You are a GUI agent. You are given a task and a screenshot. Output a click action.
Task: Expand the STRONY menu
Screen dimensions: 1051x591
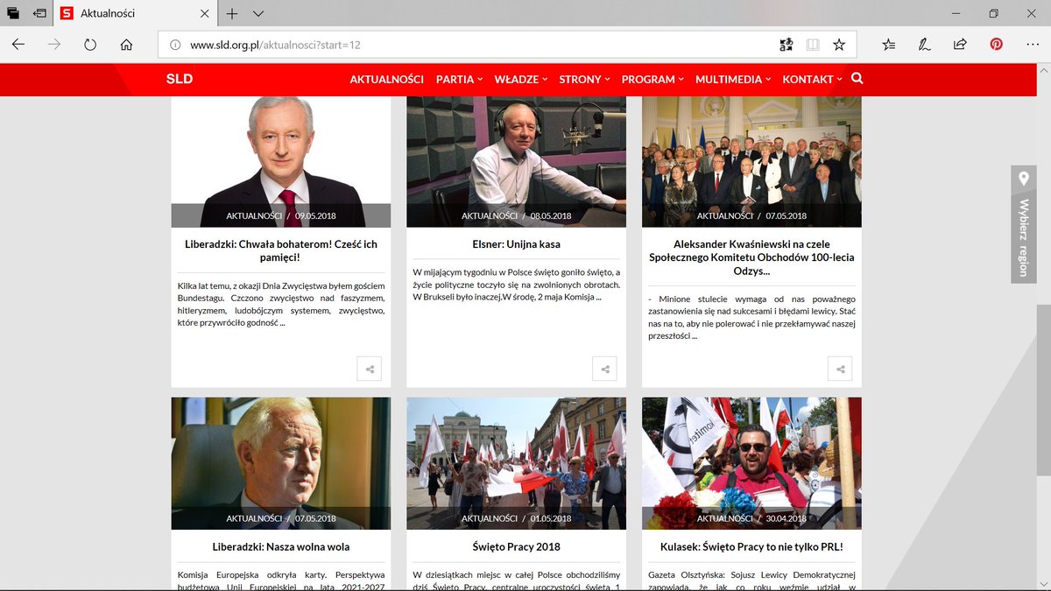tap(585, 79)
